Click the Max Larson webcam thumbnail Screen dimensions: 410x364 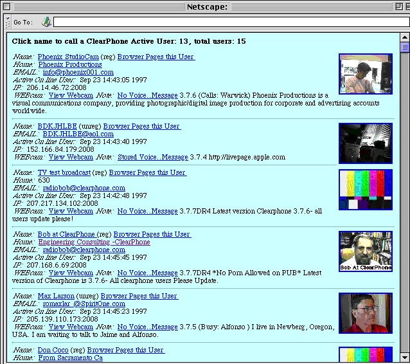(366, 313)
